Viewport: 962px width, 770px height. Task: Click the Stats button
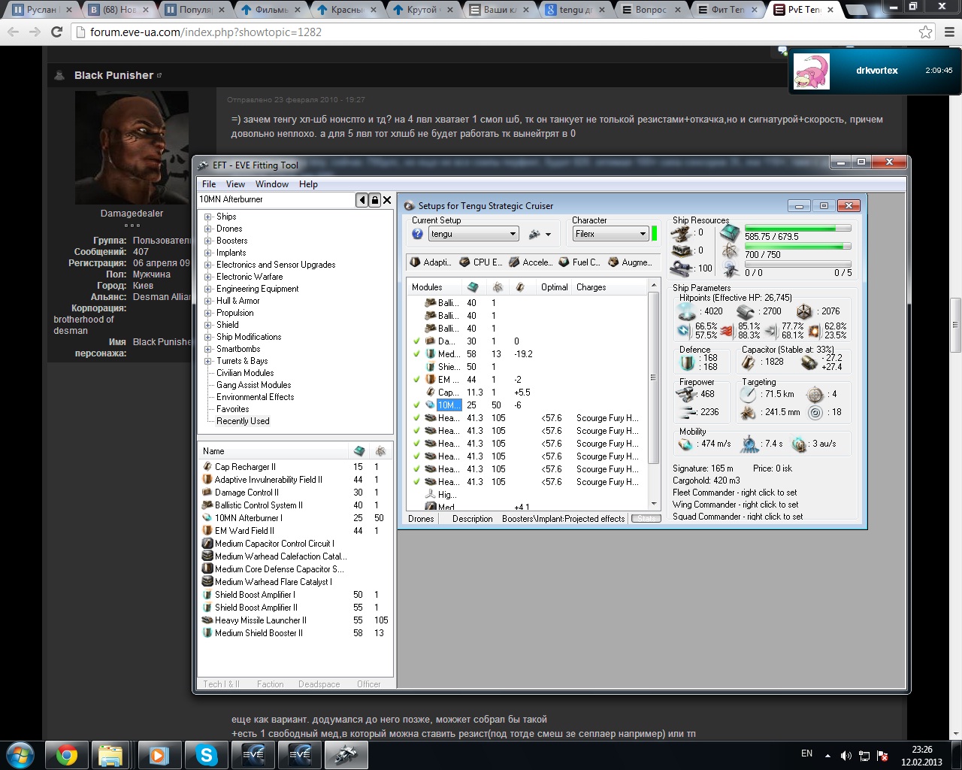(646, 519)
